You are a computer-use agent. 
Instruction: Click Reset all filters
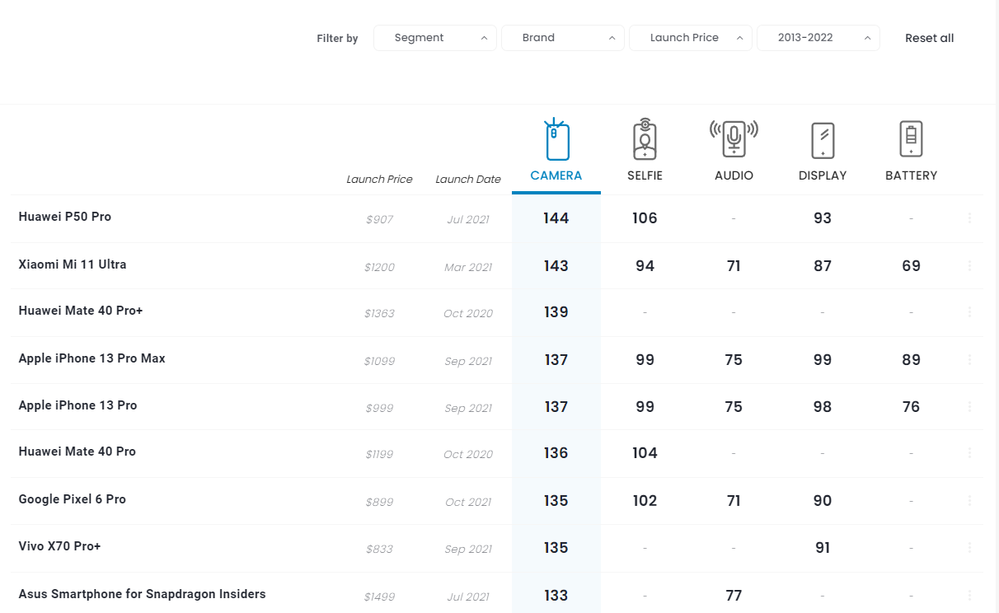pyautogui.click(x=929, y=38)
